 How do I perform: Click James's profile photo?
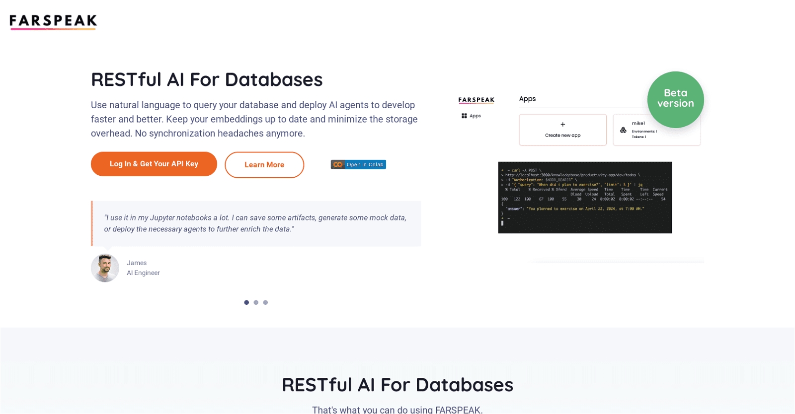point(105,268)
